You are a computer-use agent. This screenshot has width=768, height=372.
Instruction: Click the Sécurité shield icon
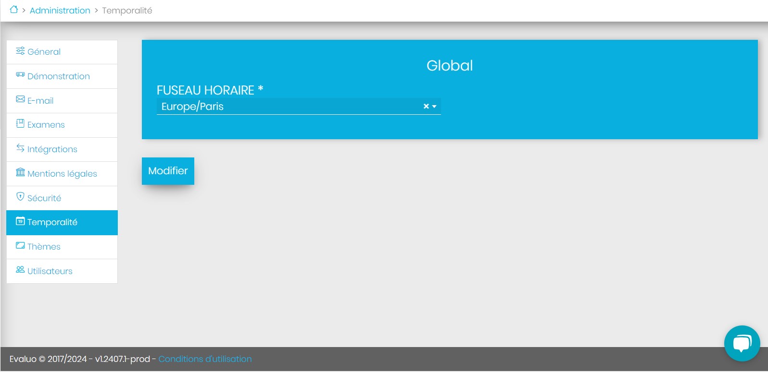[x=20, y=196]
